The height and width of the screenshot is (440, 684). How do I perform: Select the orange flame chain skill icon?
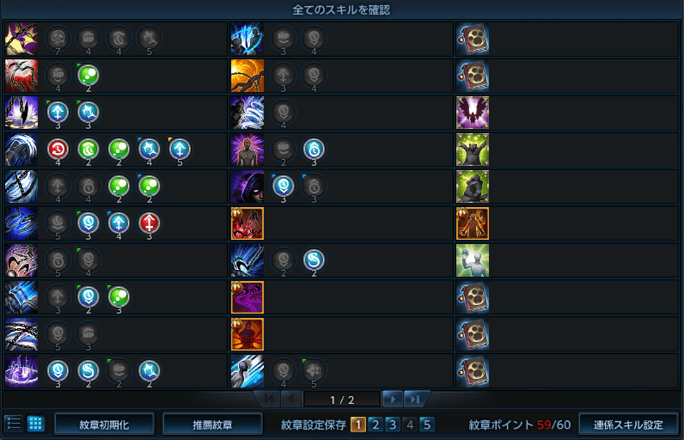point(247,76)
